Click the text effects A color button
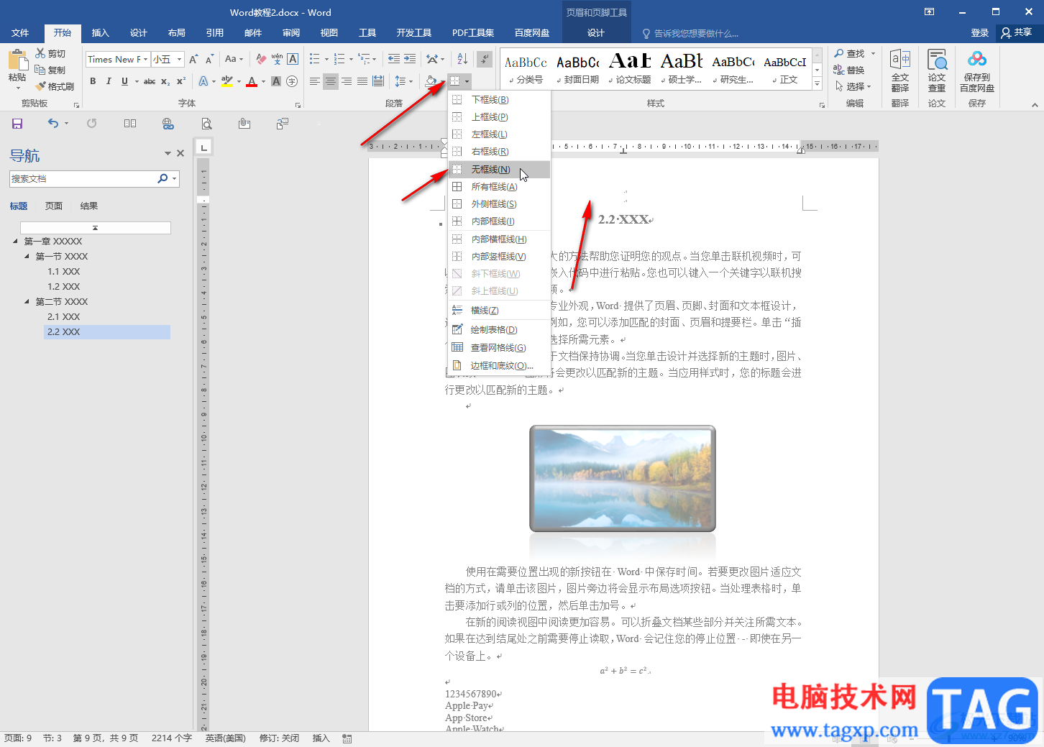 pos(203,81)
